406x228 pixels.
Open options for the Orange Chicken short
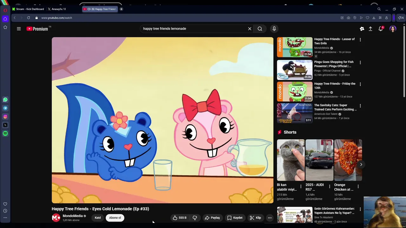358,187
